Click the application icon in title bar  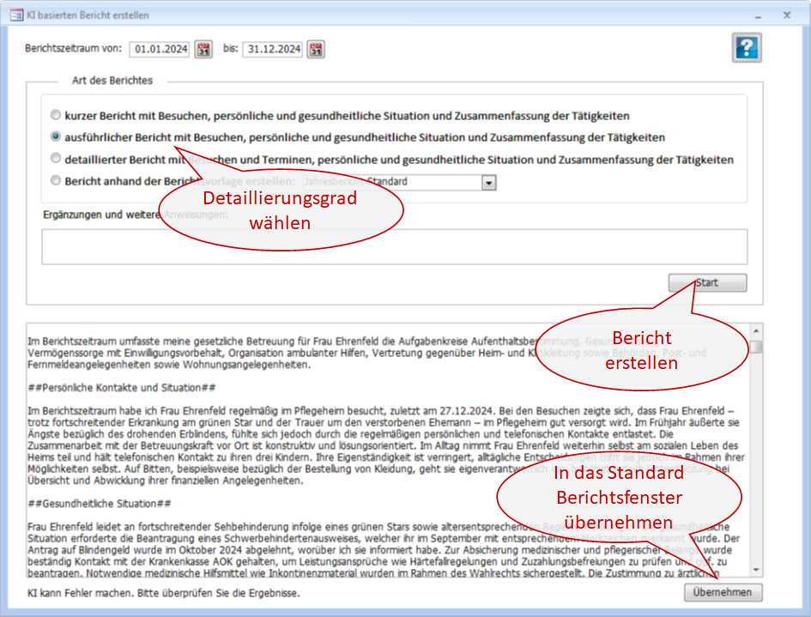pos(16,15)
